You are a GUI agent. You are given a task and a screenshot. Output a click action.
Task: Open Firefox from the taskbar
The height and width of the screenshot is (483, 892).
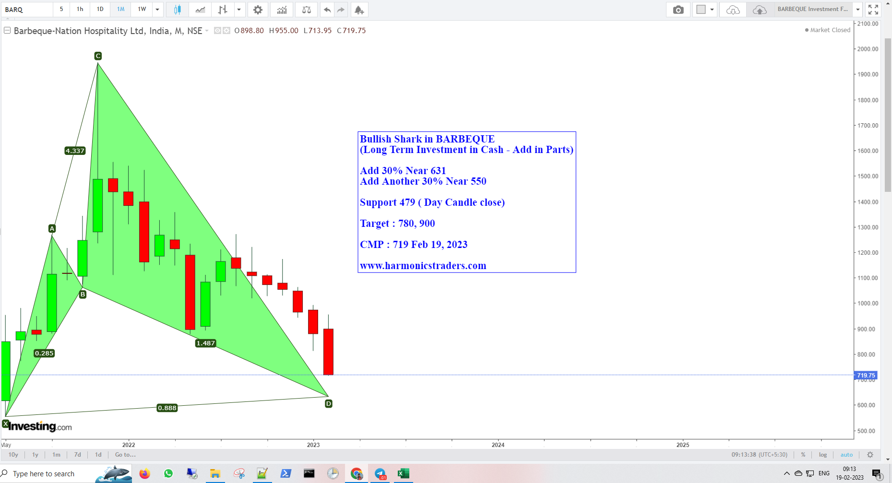pos(144,474)
